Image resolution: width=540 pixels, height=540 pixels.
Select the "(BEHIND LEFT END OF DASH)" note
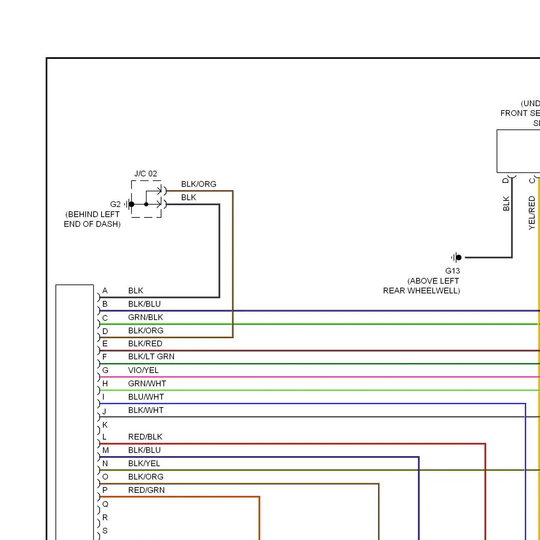tap(92, 219)
